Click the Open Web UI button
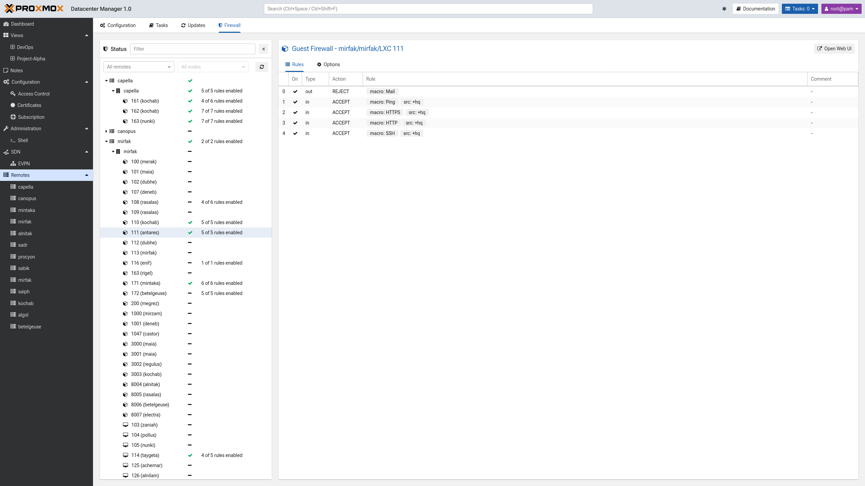The width and height of the screenshot is (865, 486). click(834, 49)
